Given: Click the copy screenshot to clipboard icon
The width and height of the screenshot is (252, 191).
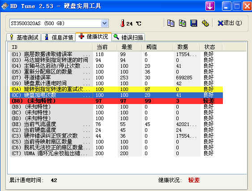Looking at the screenshot, I should point(182,23).
